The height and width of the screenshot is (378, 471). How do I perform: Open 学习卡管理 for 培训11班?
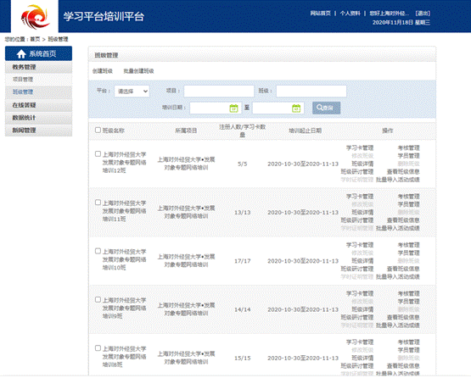[360, 197]
